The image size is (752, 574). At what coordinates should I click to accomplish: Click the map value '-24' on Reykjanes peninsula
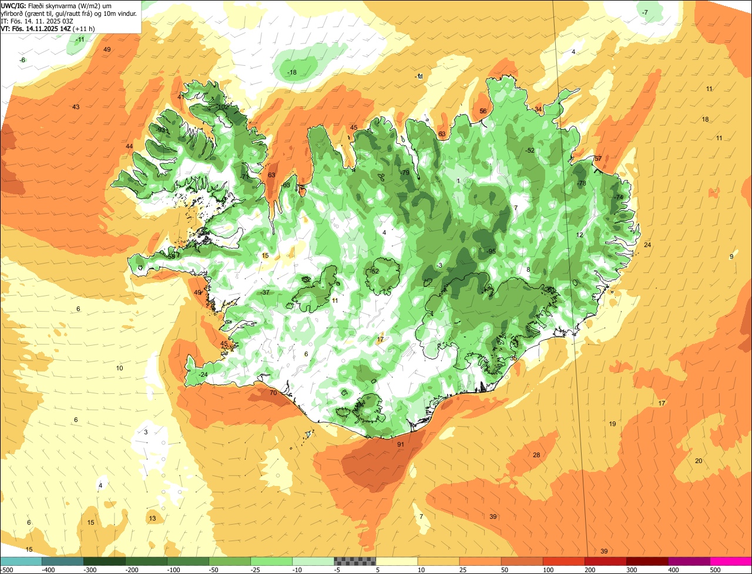(203, 374)
